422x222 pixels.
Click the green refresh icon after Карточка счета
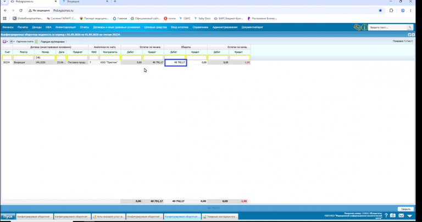click(x=36, y=42)
